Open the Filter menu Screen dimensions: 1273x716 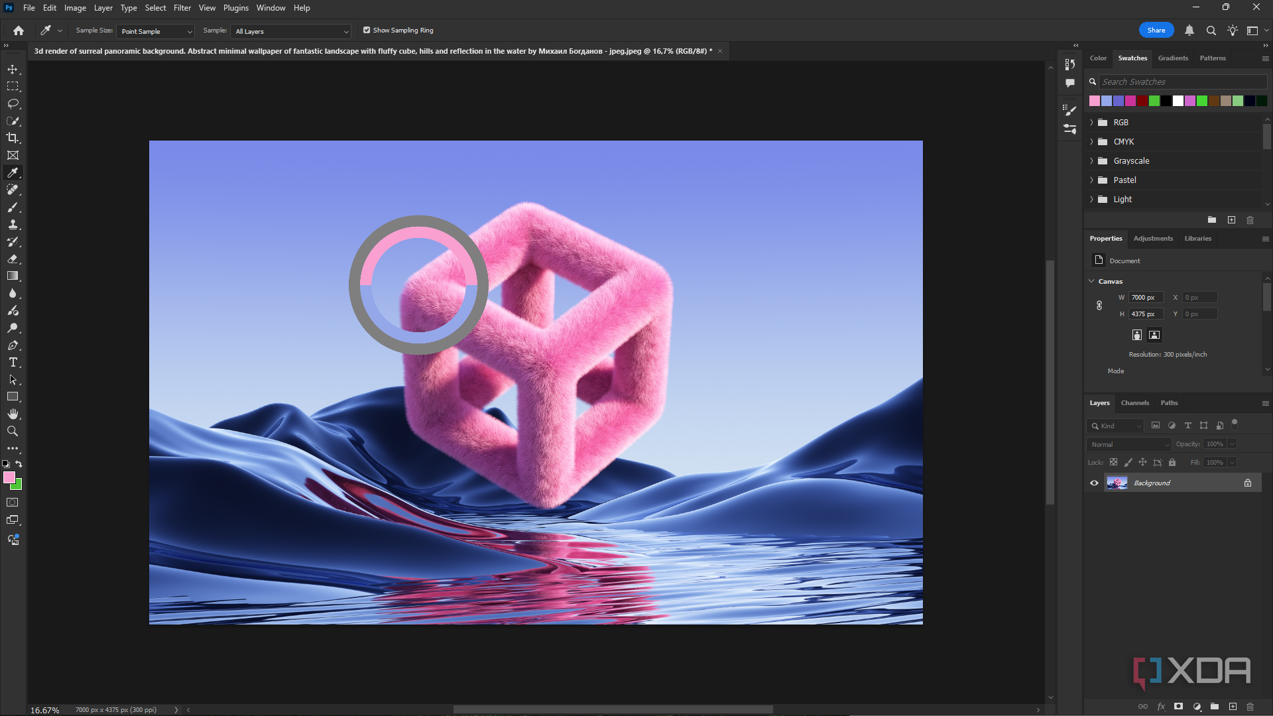[182, 8]
